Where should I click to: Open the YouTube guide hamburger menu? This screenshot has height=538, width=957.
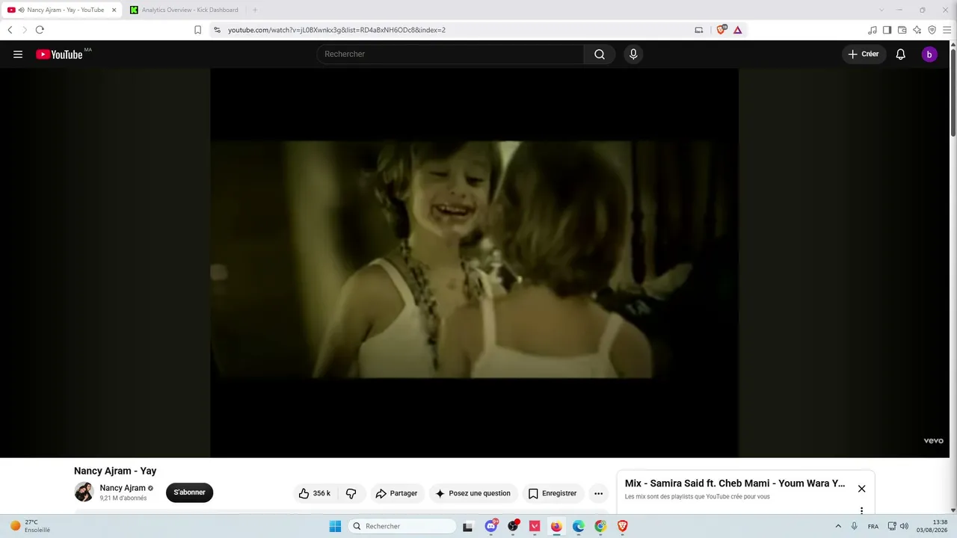[x=18, y=54]
